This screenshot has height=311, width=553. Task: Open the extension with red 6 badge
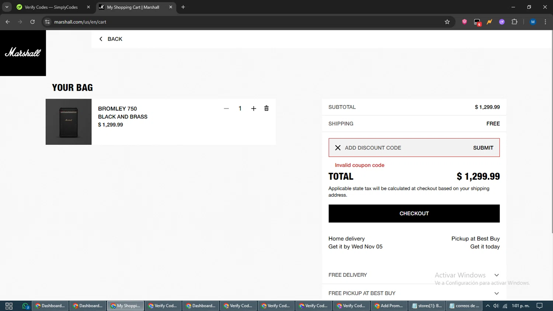coord(477,22)
